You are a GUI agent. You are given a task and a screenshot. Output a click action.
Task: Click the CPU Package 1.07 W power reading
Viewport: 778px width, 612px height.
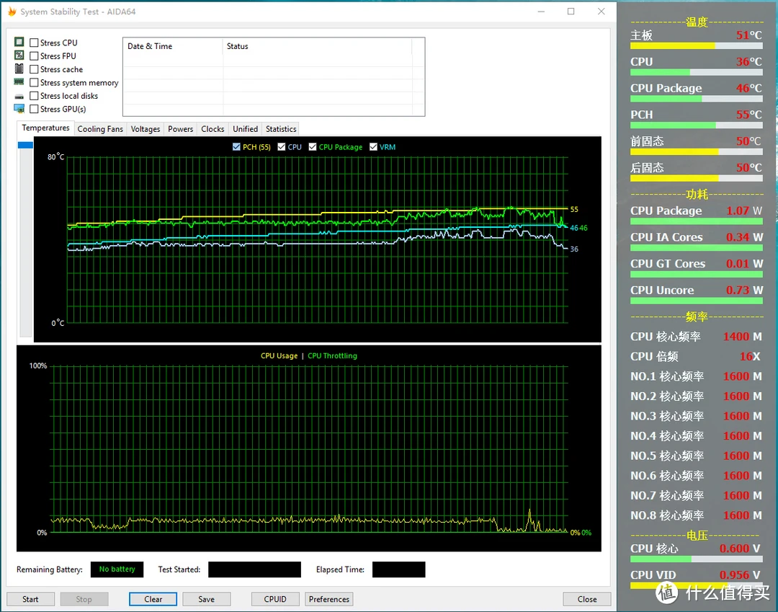[x=696, y=210]
